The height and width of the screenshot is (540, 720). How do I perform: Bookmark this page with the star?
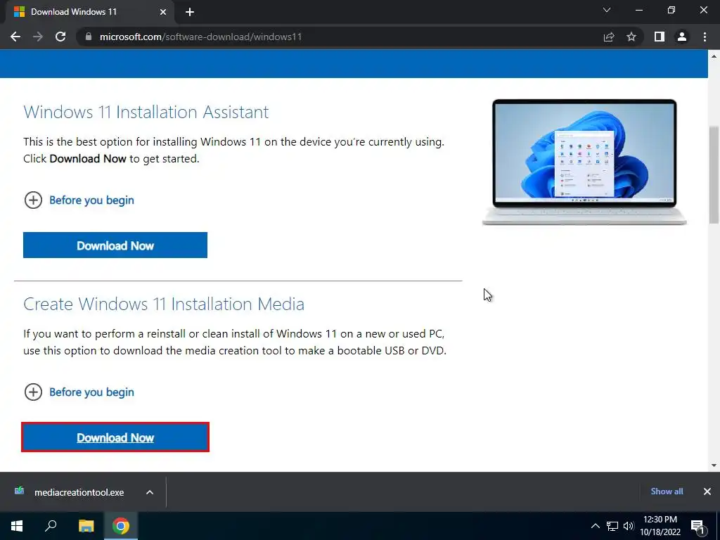pyautogui.click(x=631, y=37)
